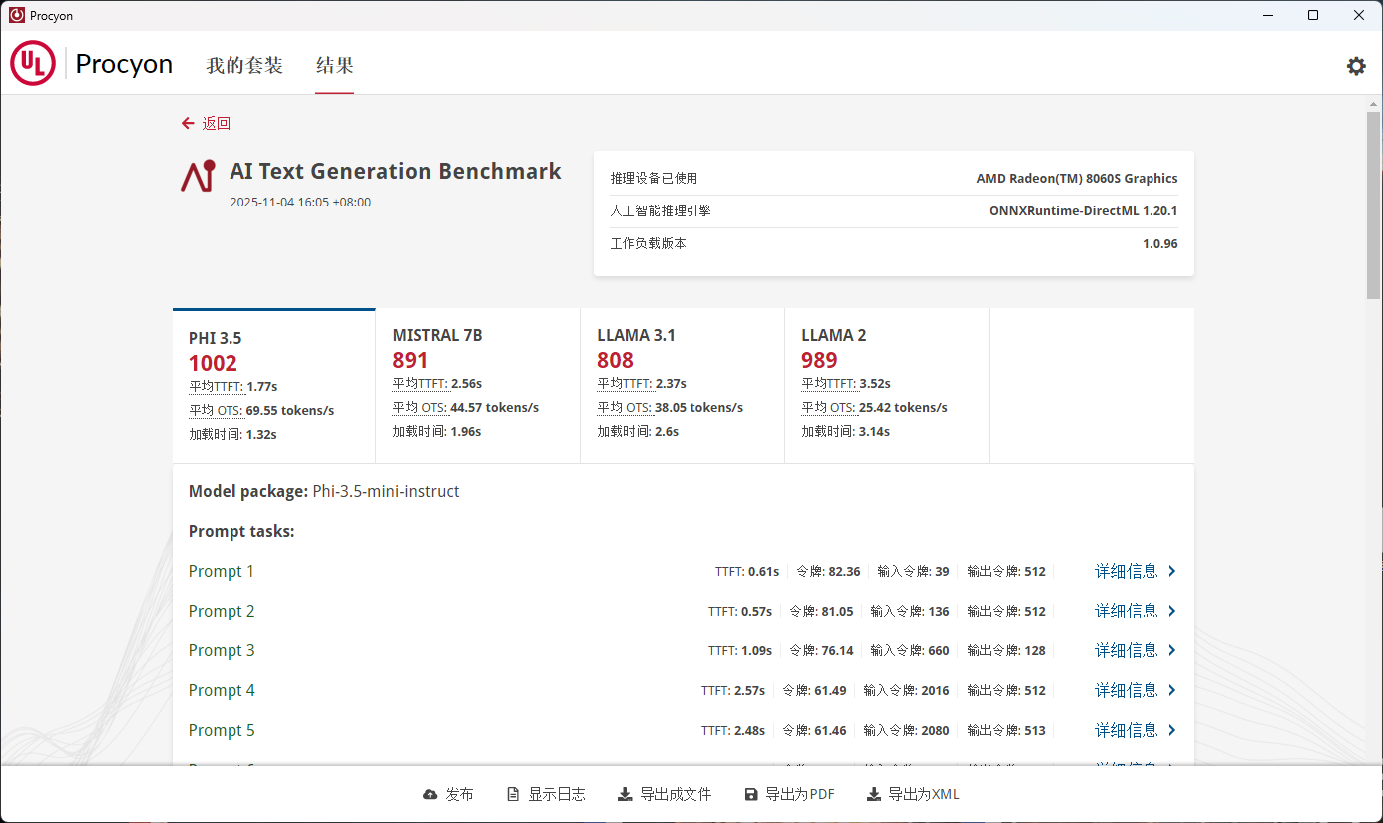Viewport: 1383px width, 823px height.
Task: Click the 显示日志 document icon
Action: 513,795
